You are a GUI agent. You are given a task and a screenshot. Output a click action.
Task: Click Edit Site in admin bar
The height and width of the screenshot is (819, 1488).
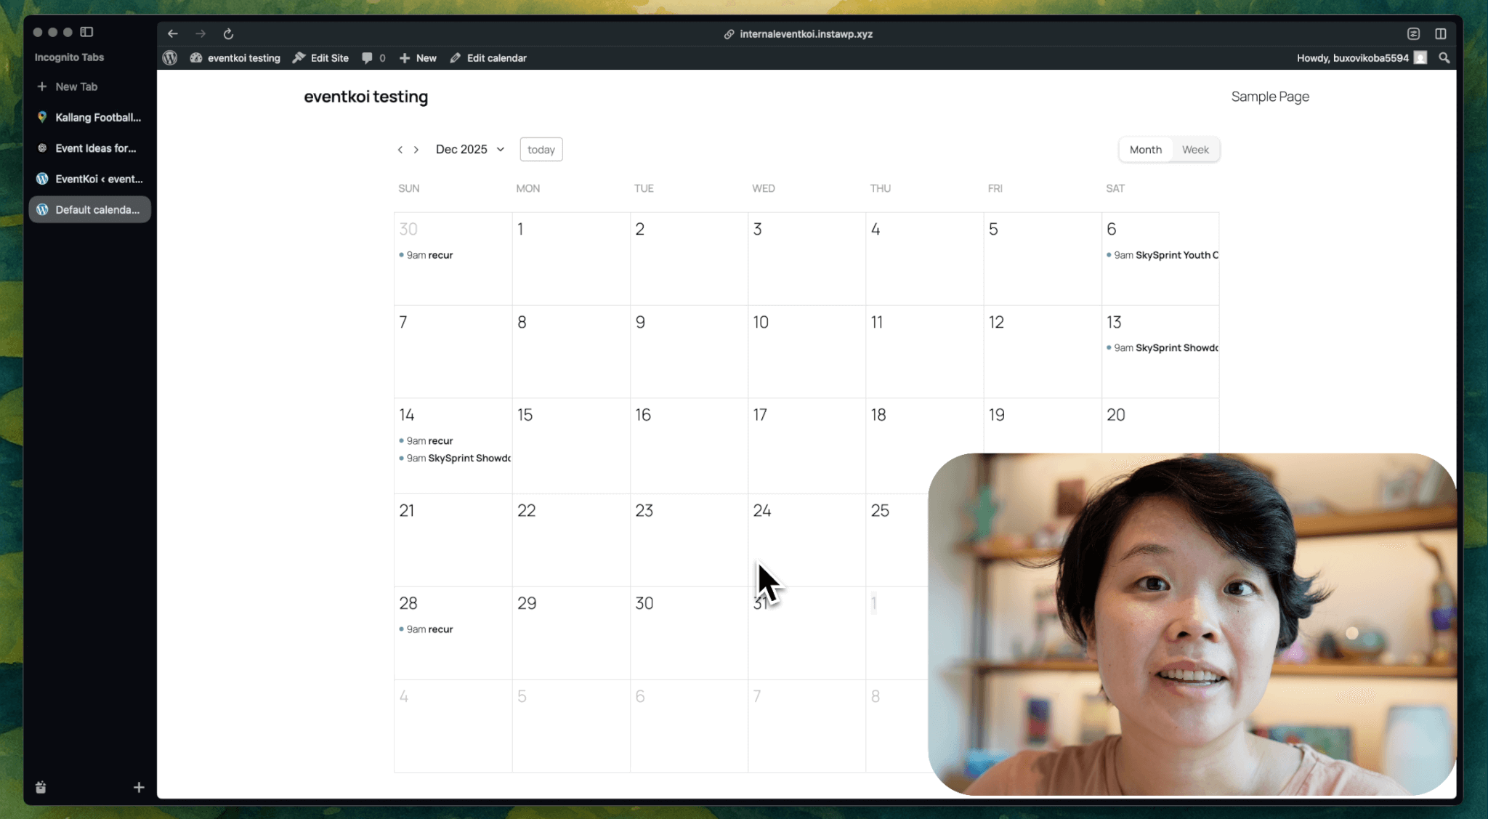coord(320,57)
